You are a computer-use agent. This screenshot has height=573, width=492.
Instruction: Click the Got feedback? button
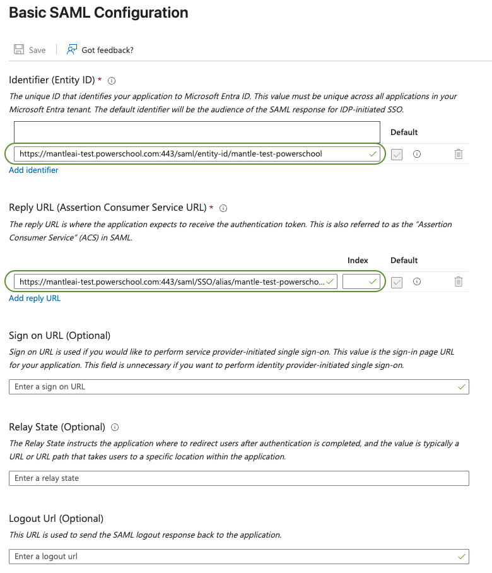pyautogui.click(x=107, y=50)
